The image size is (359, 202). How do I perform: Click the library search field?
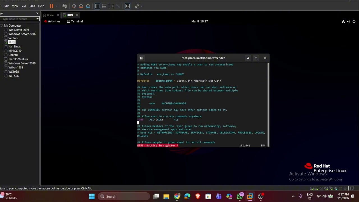[18, 19]
